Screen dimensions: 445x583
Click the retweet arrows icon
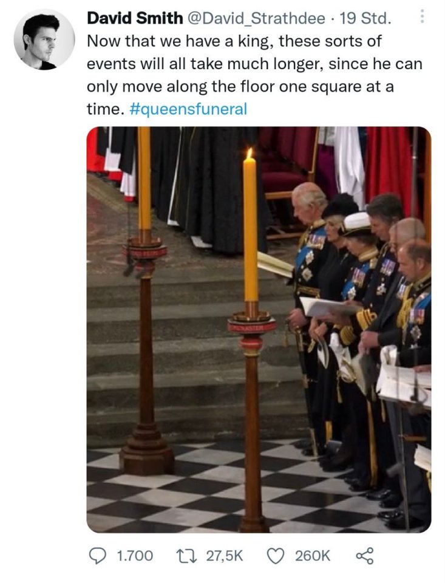pos(187,556)
